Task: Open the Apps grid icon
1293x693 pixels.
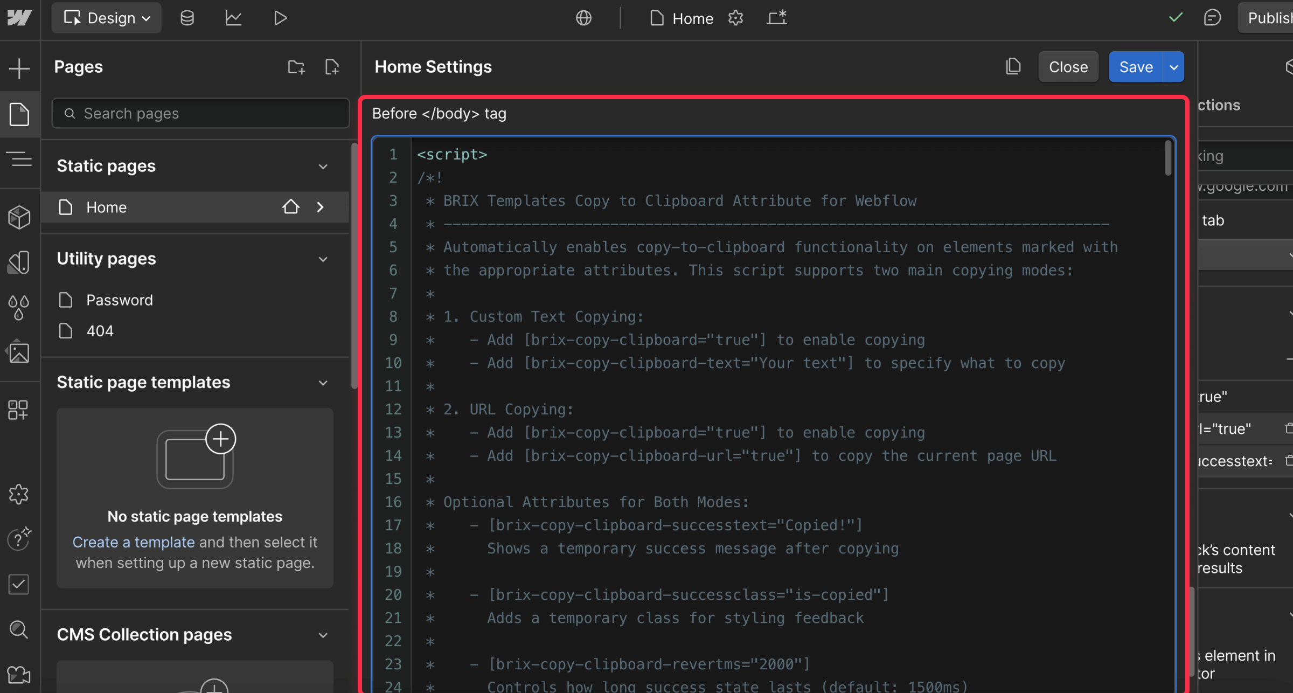Action: point(18,410)
